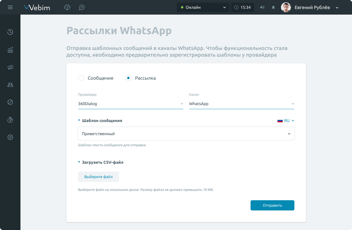Click the dashboard speedometer icon
The width and height of the screenshot is (352, 230).
click(x=67, y=8)
